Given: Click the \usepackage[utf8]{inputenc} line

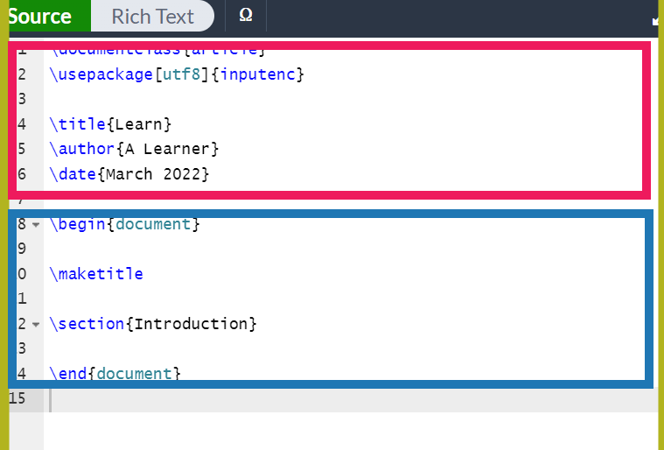Looking at the screenshot, I should (x=177, y=74).
